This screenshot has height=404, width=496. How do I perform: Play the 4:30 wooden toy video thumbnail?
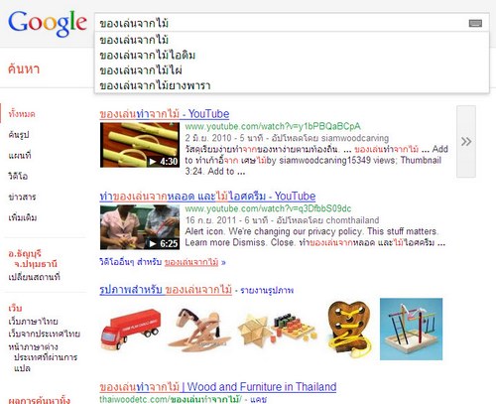[x=140, y=145]
